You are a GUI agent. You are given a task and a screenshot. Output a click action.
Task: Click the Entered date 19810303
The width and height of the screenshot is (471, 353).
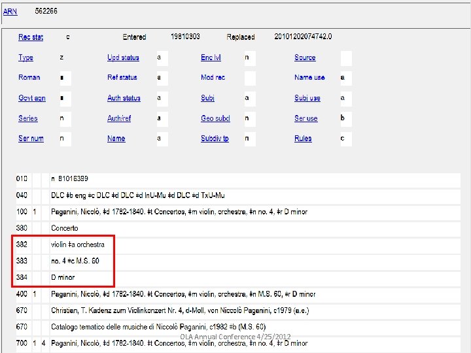pyautogui.click(x=185, y=37)
